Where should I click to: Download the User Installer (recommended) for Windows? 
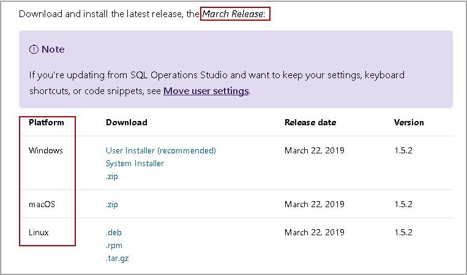tap(161, 150)
